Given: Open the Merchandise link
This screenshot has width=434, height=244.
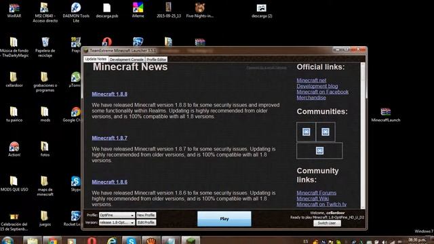Looking at the screenshot, I should pos(311,98).
